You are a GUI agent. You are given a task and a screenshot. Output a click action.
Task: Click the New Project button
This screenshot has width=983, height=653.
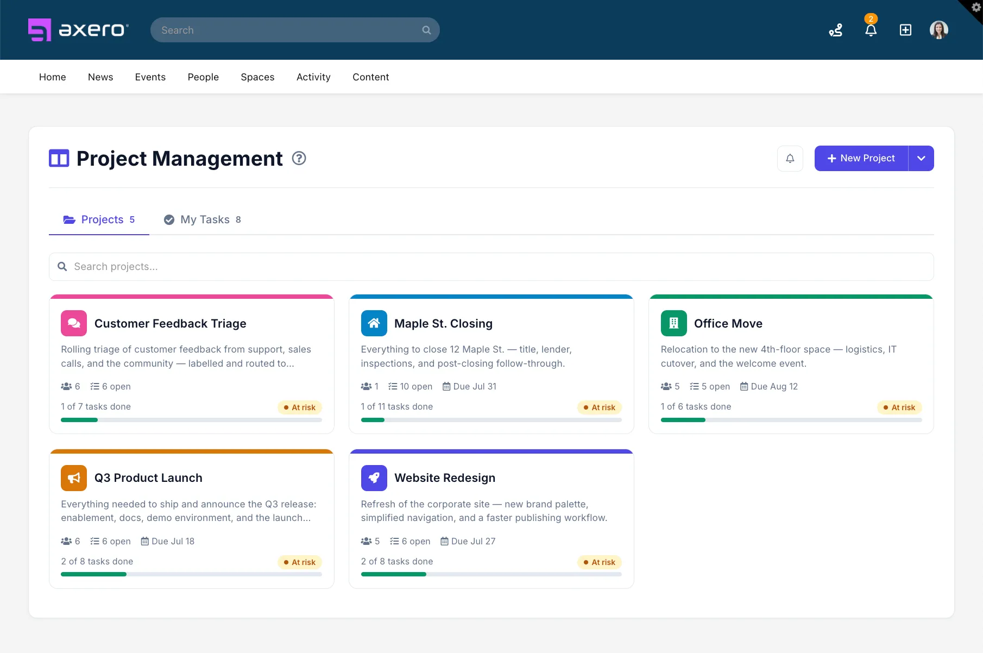(x=861, y=159)
